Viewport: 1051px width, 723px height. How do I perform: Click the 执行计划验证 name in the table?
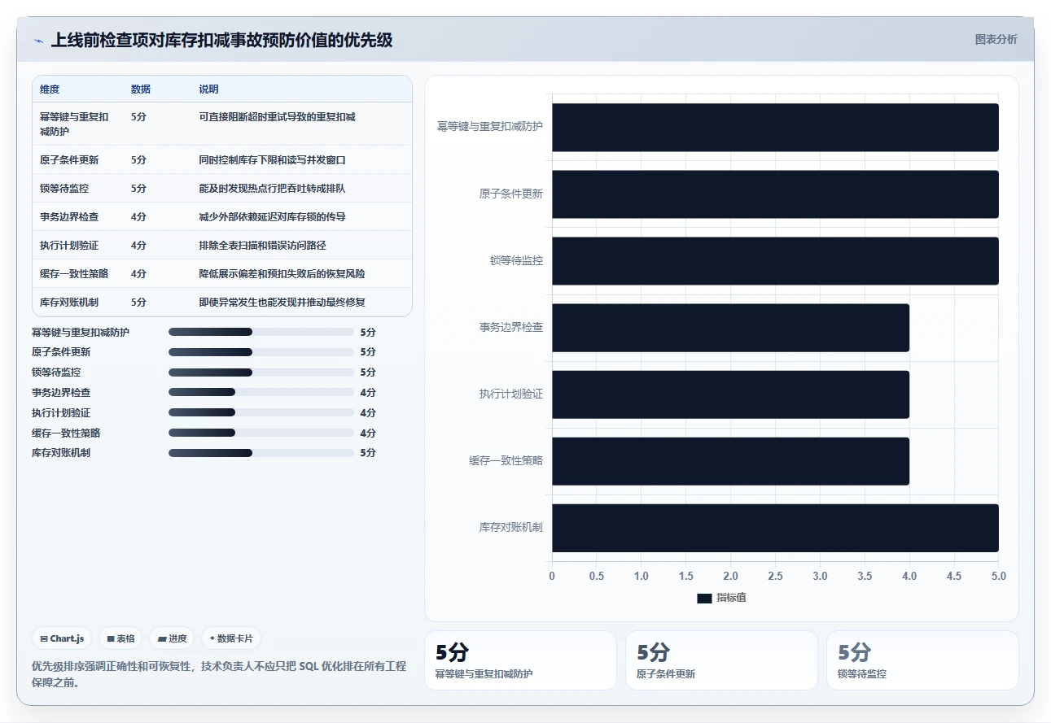pyautogui.click(x=69, y=246)
